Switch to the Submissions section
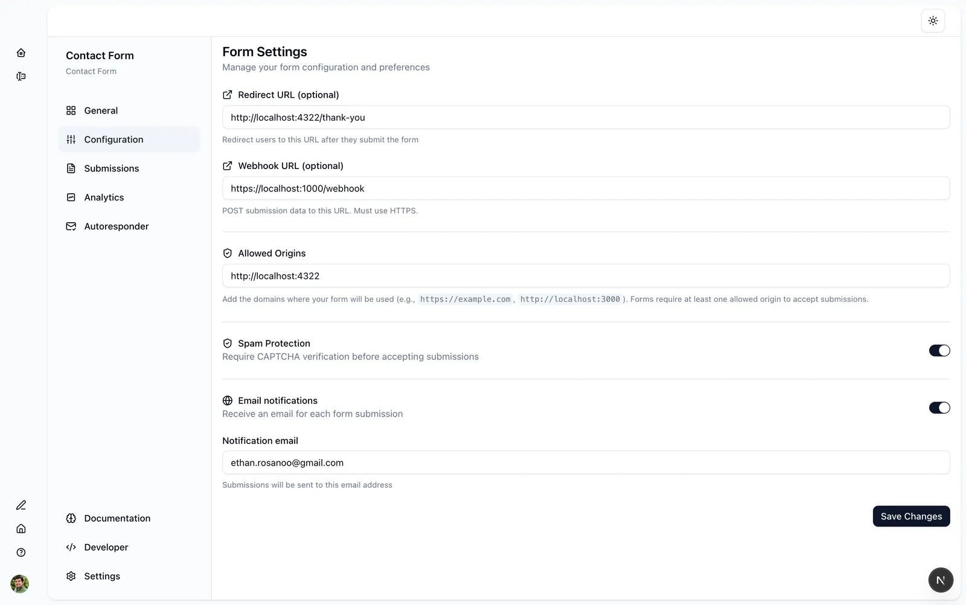The image size is (966, 605). (x=112, y=168)
